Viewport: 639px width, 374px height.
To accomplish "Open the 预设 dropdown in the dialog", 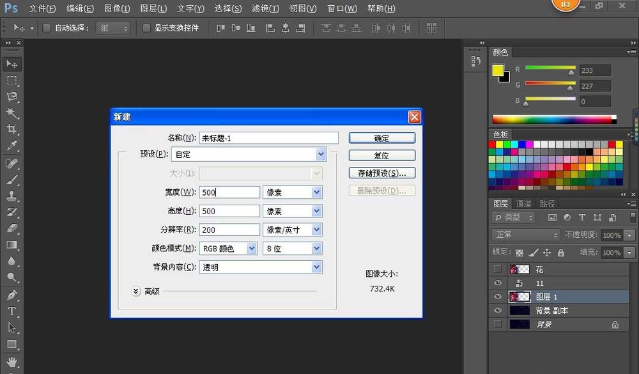I will (x=321, y=153).
